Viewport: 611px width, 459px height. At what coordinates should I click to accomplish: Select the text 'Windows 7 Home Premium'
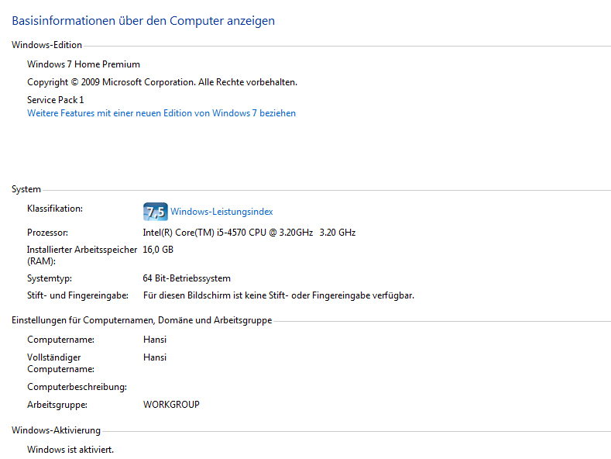(84, 64)
